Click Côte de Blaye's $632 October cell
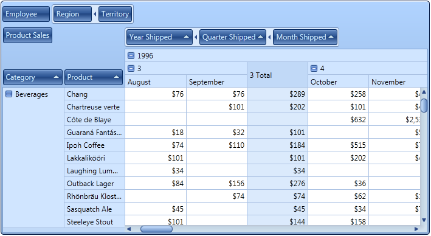Image resolution: width=431 pixels, height=236 pixels. point(338,120)
